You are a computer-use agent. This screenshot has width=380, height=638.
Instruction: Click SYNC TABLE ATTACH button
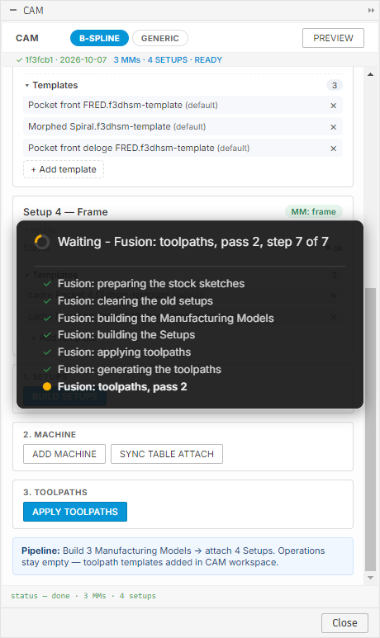(167, 454)
